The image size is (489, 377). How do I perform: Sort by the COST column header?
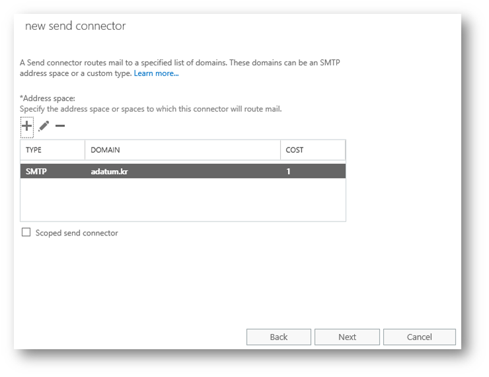313,149
